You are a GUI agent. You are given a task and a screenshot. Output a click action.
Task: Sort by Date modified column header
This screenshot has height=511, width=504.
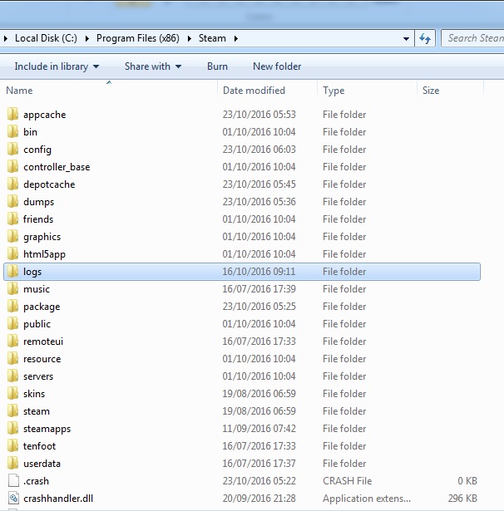[x=267, y=91]
